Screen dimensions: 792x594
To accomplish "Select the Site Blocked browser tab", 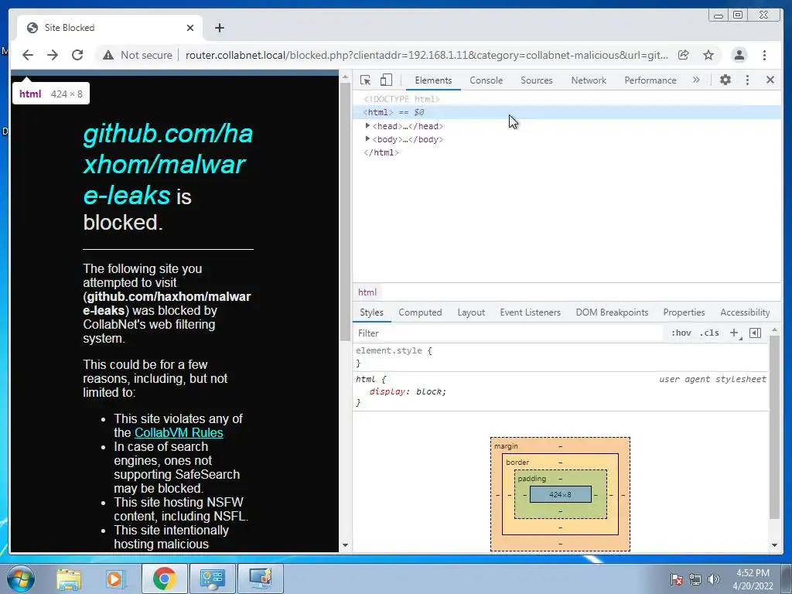I will coord(110,28).
